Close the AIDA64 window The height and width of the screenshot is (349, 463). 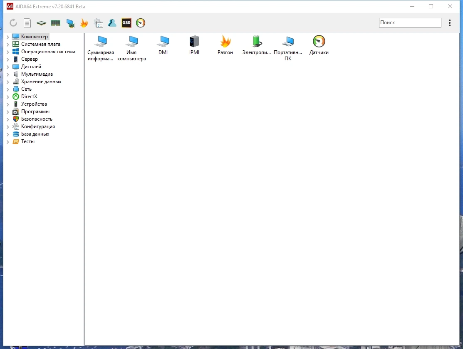click(450, 6)
